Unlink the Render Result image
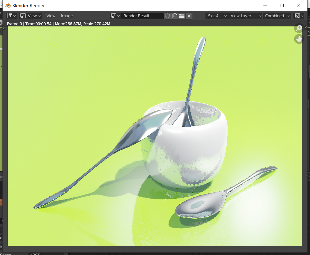The height and width of the screenshot is (255, 310). click(189, 16)
